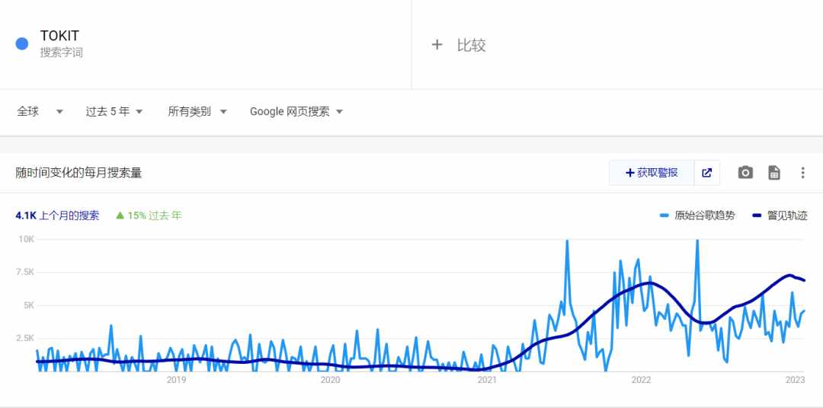Click the 2023 axis label
The width and height of the screenshot is (823, 408).
[x=795, y=380]
